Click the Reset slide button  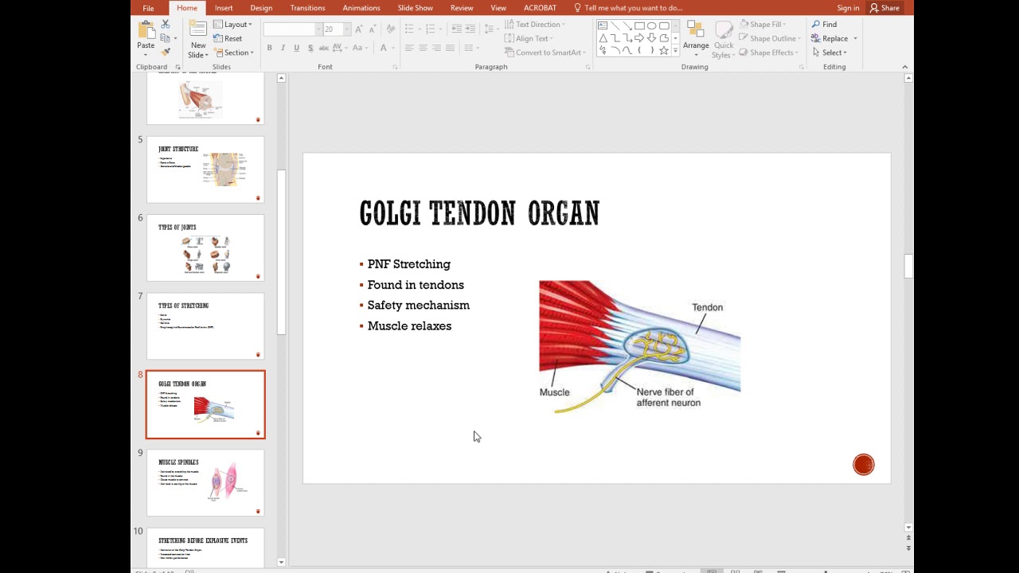[x=228, y=38]
